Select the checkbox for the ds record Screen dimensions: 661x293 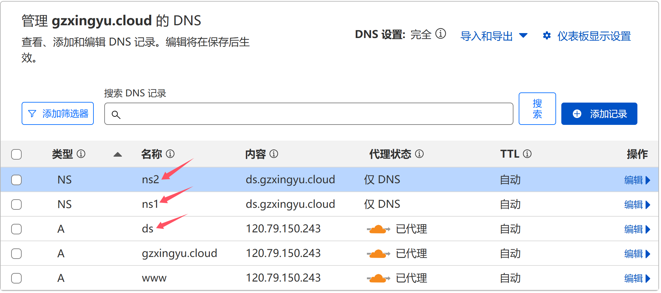point(16,229)
